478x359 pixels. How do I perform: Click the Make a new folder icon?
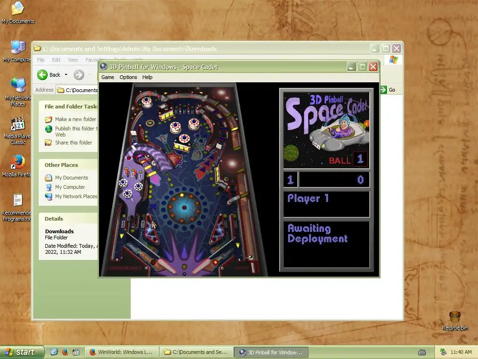(x=49, y=119)
